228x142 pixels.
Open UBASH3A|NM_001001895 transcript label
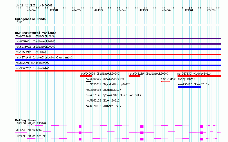pos(31,136)
